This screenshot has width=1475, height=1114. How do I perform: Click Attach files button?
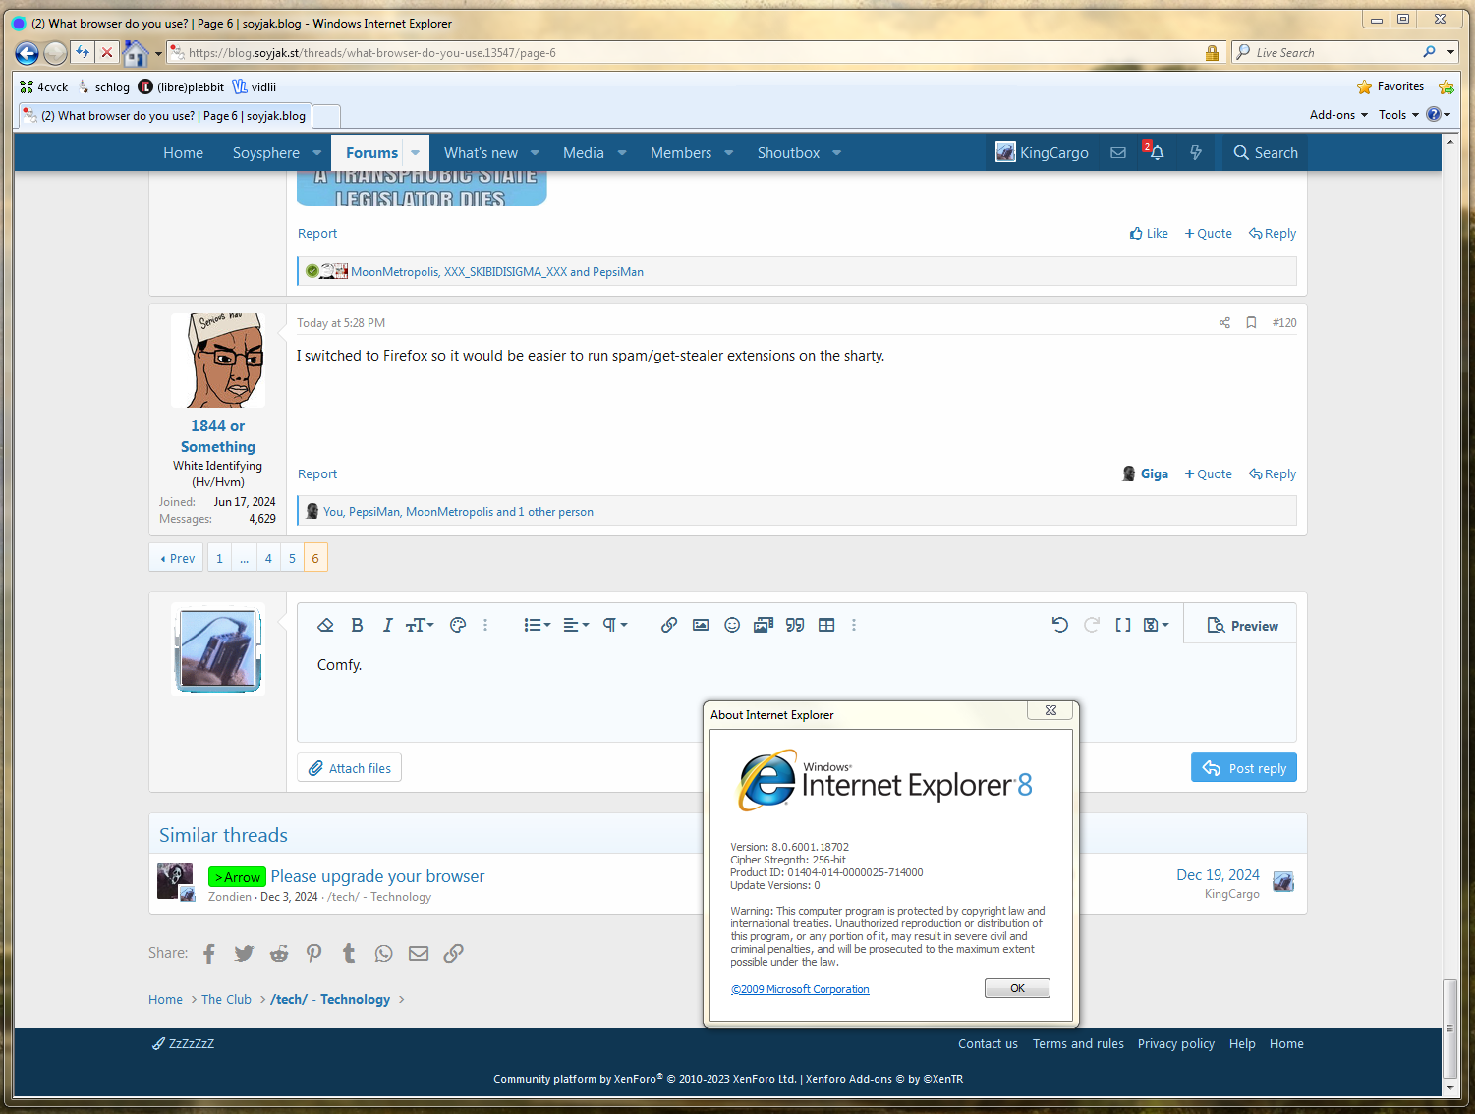[349, 768]
